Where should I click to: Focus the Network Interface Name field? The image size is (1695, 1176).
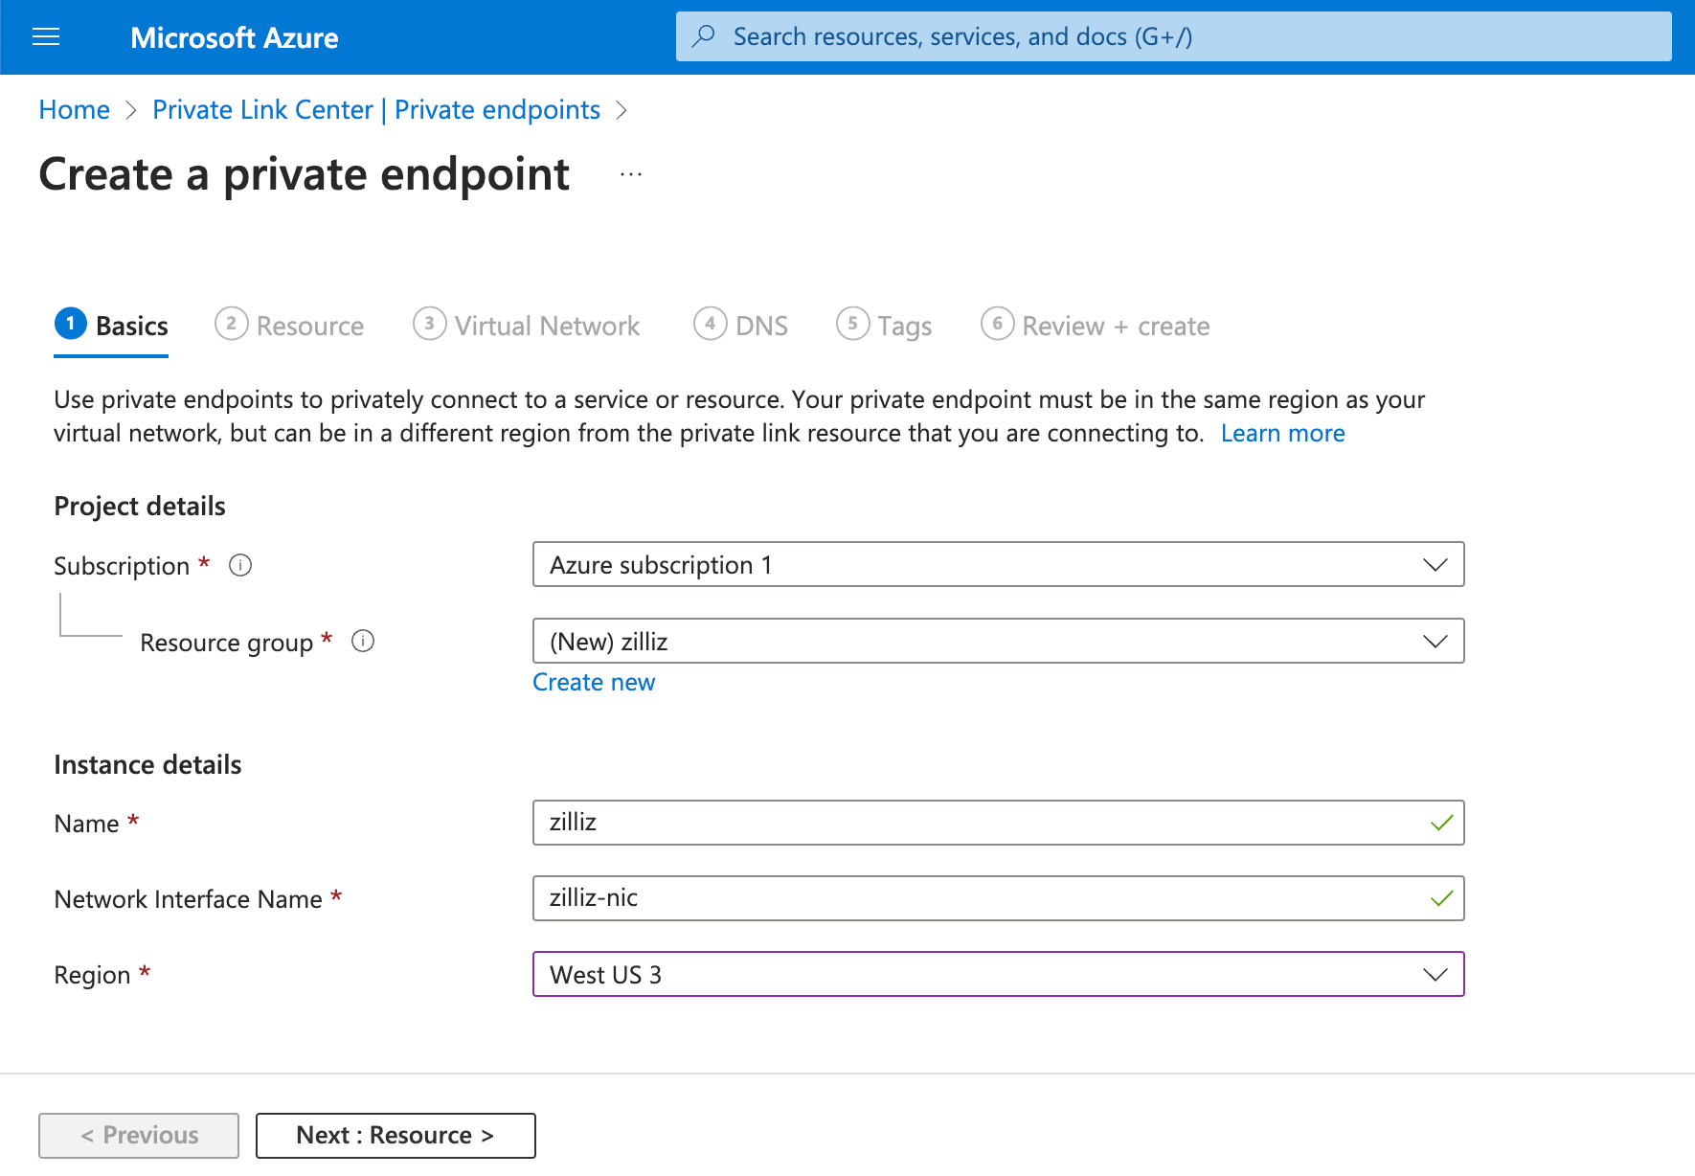(x=977, y=898)
